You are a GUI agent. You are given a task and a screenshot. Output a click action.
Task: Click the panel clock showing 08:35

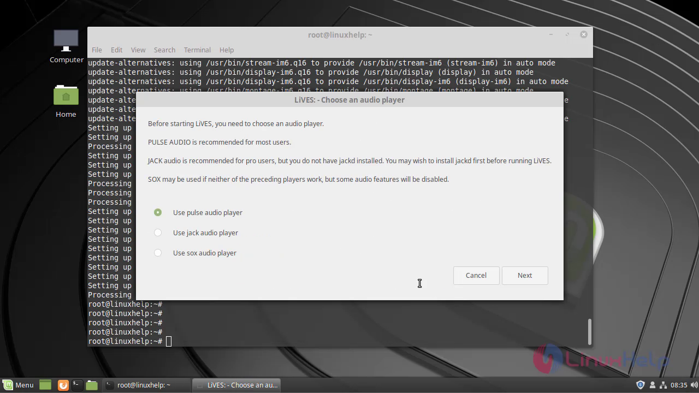(x=679, y=385)
